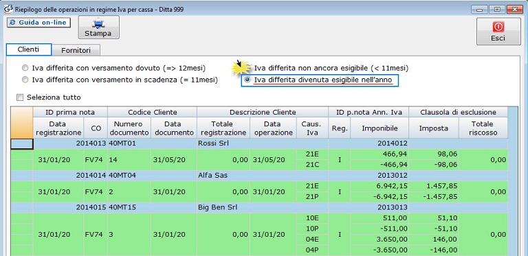Click ID prima nota 2014015
528x256 pixels.
click(x=91, y=207)
